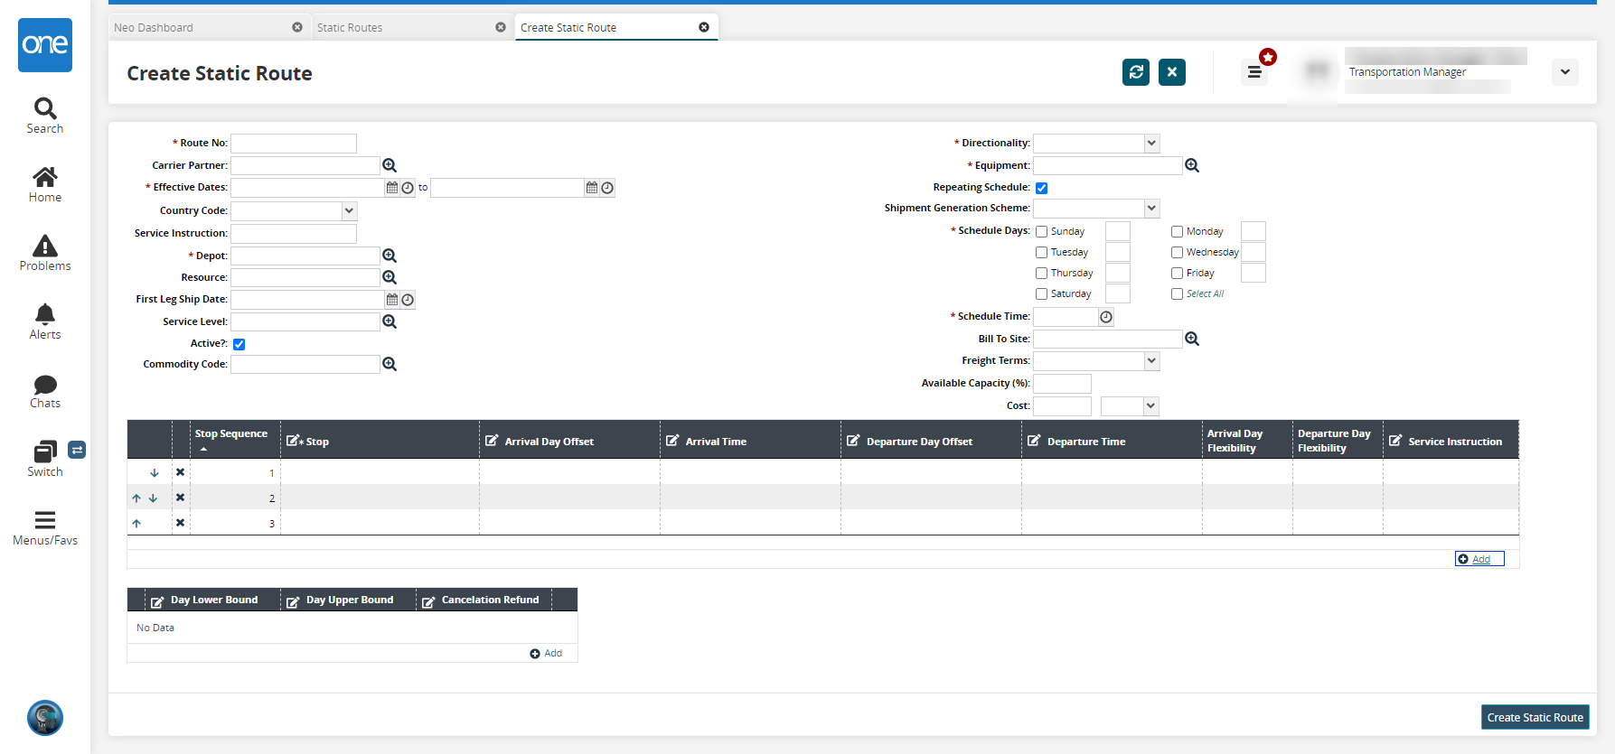
Task: Check the Thursday schedule day
Action: click(1041, 274)
